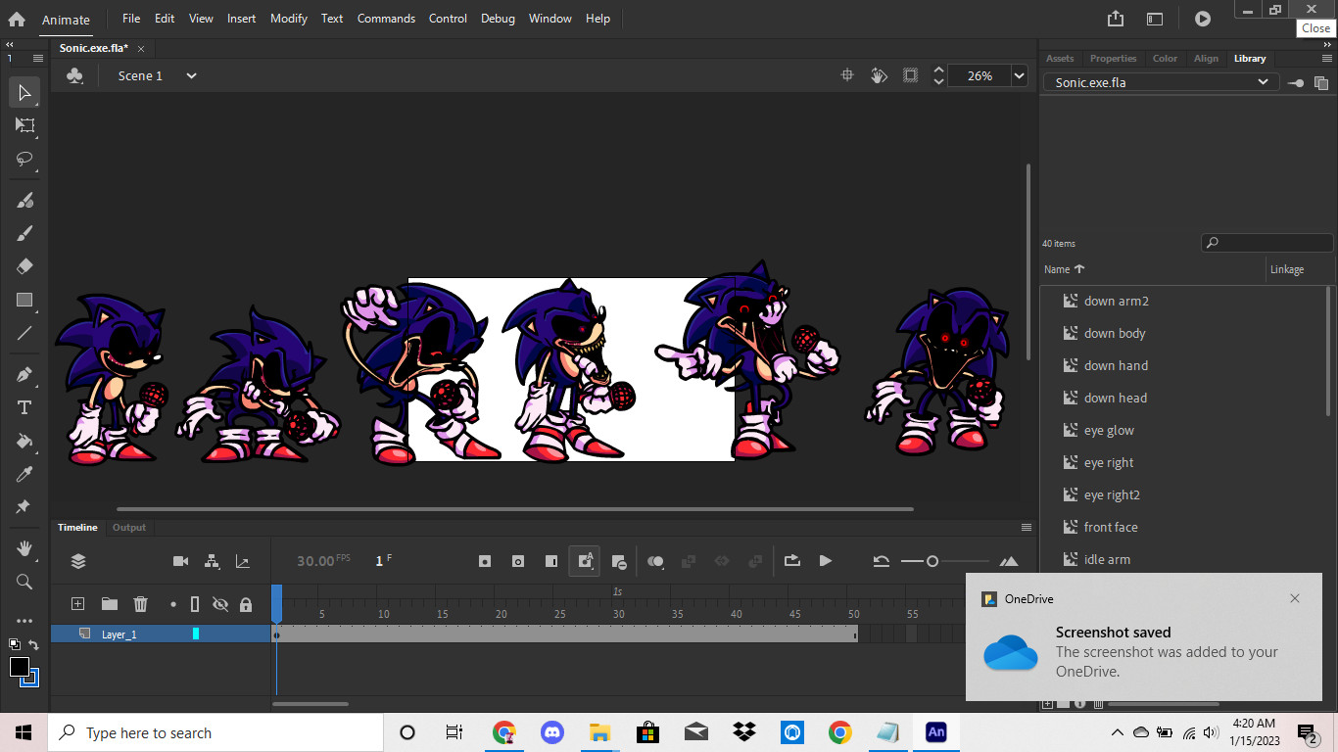The width and height of the screenshot is (1338, 752).
Task: Select the Eraser tool
Action: (24, 265)
